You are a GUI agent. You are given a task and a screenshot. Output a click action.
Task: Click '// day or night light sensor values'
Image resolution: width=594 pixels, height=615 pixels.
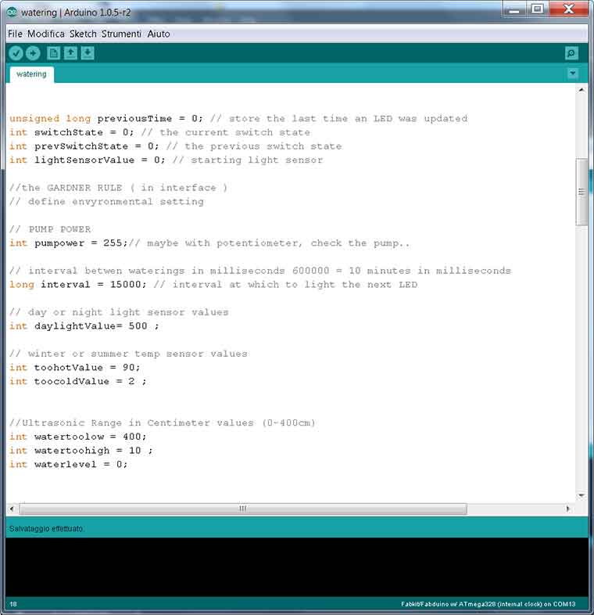pos(119,312)
